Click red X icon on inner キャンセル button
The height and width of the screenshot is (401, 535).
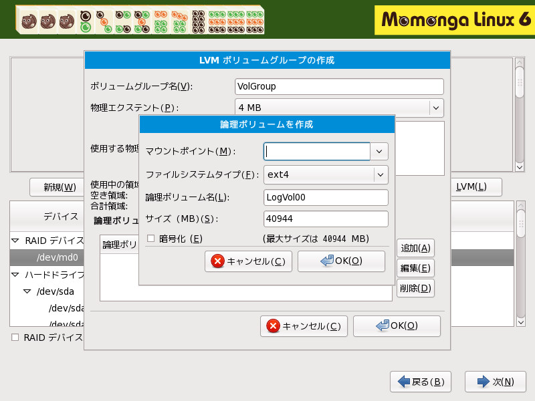coord(217,261)
